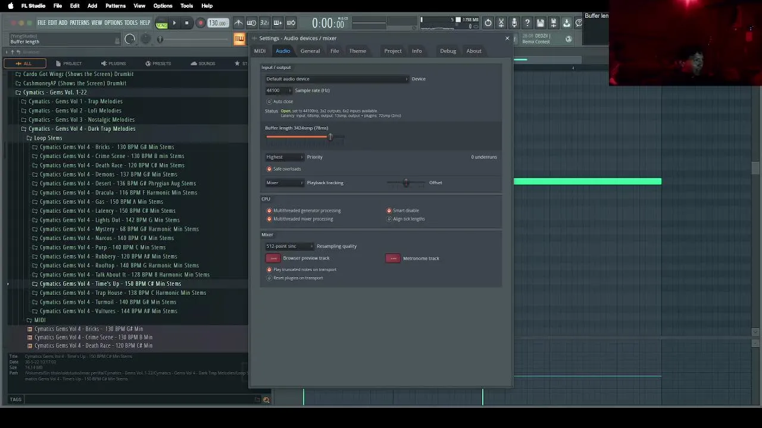
Task: Click the audio editor scissors icon
Action: (x=501, y=23)
